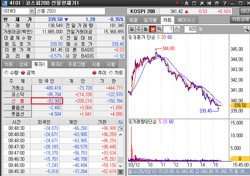Open font size settings with the A icon

[x=186, y=3]
